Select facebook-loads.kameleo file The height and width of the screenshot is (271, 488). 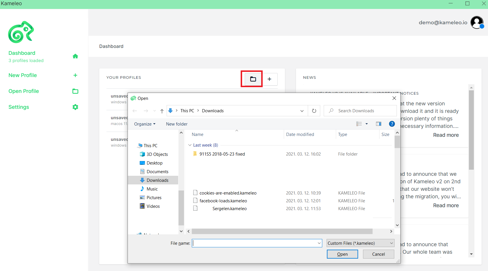coord(223,201)
